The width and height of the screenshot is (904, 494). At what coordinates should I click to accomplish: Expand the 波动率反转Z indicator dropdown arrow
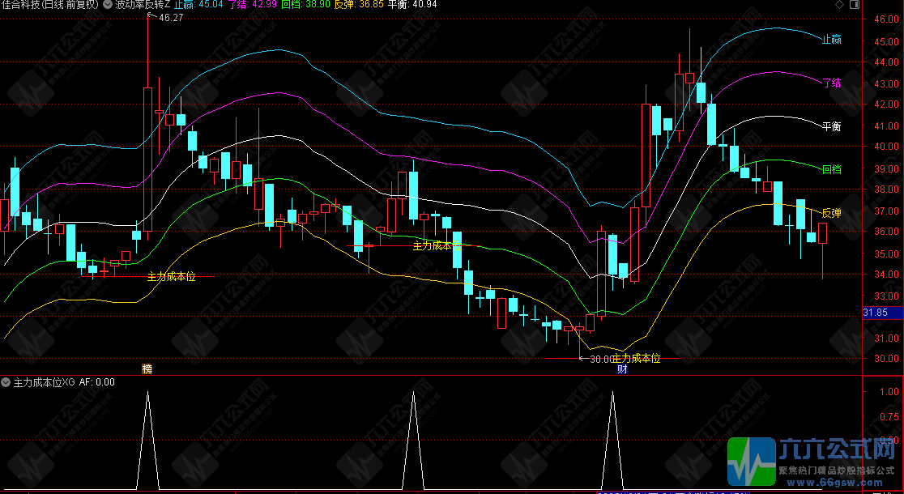point(108,5)
